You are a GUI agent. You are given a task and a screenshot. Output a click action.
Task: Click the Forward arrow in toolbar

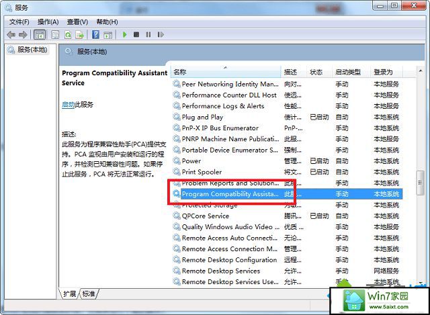pos(23,34)
